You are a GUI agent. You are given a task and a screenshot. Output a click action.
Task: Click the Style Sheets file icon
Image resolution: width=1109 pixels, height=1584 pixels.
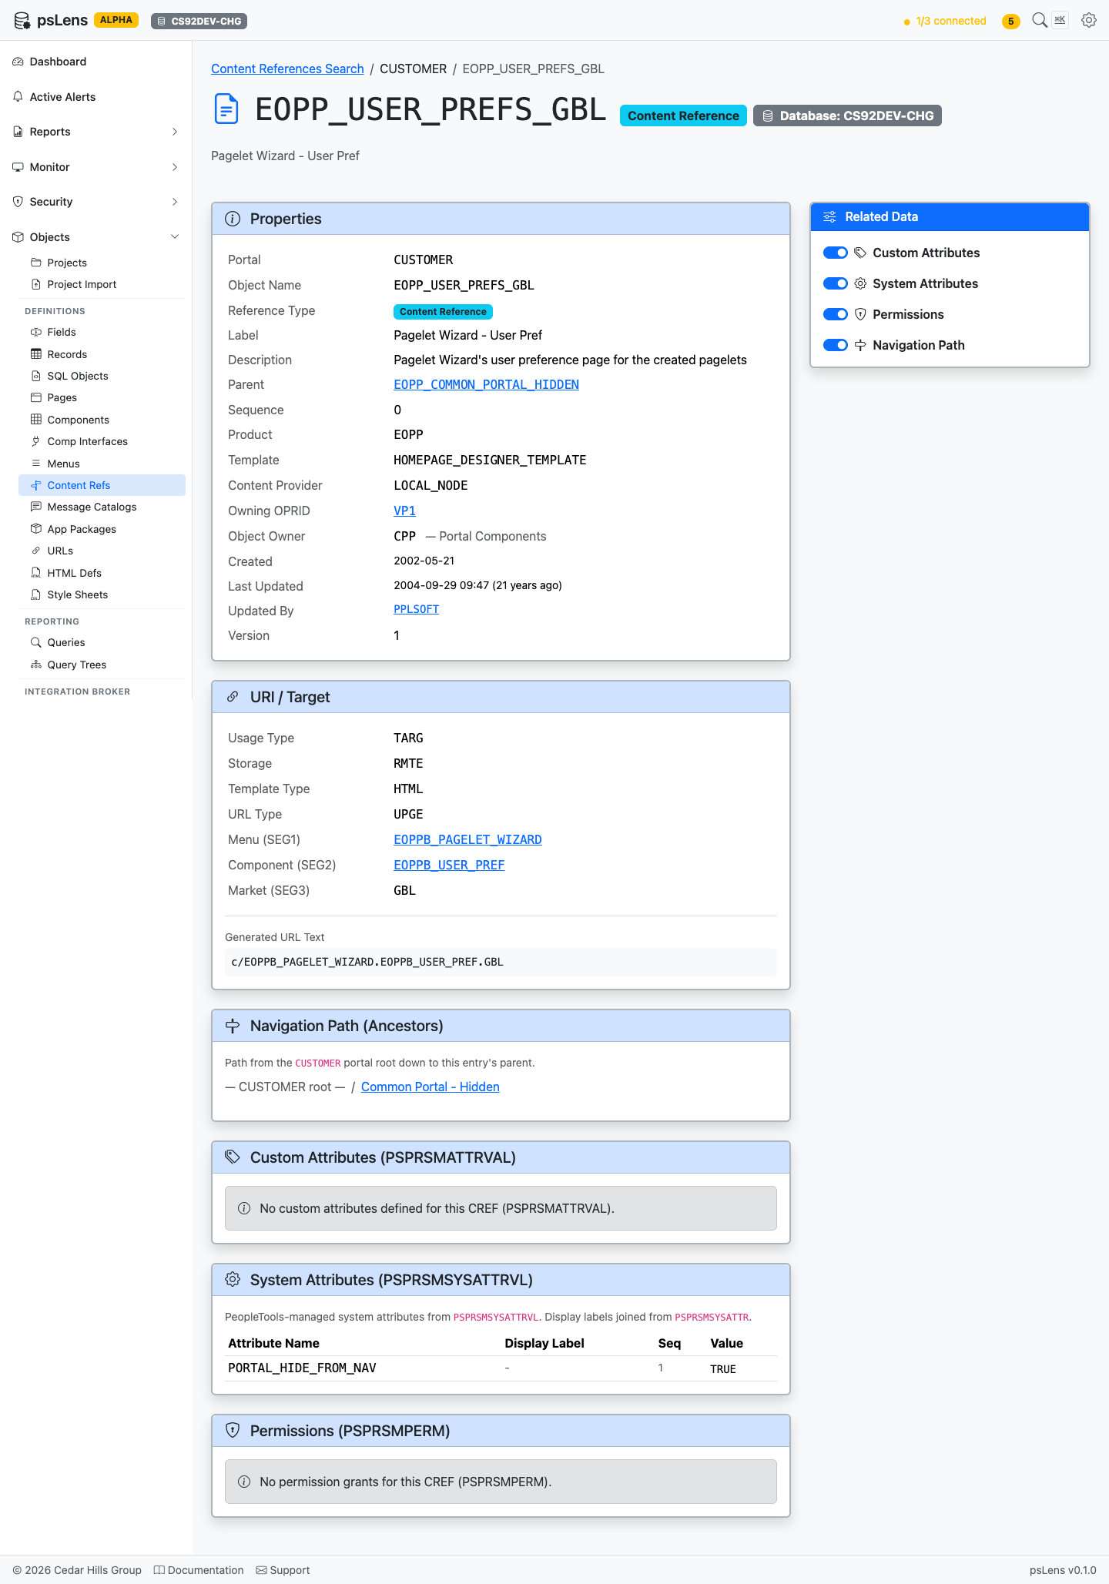coord(36,594)
